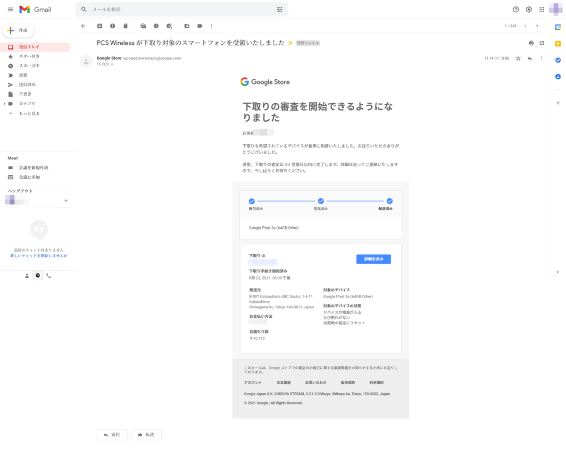Add email to Tasks
The height and width of the screenshot is (462, 566).
coord(169,26)
